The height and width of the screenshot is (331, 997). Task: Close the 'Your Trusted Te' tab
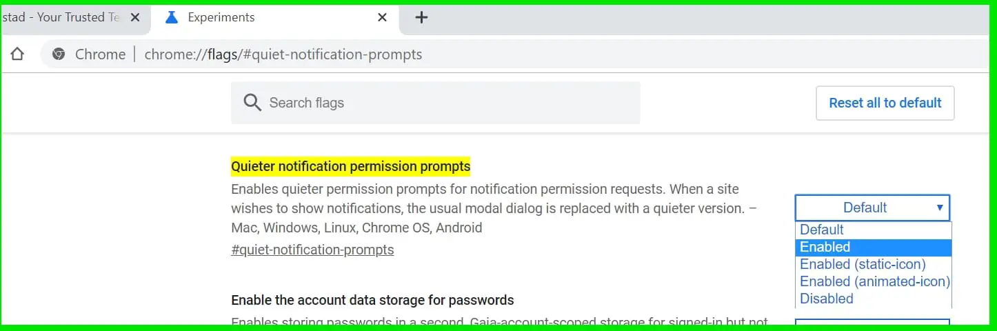[135, 18]
